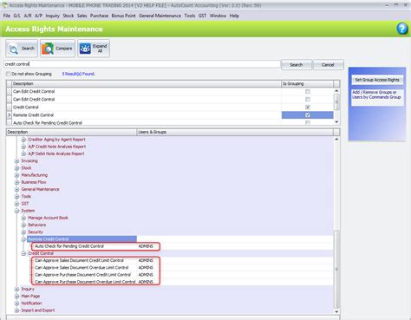Click the Expand All toolbar button

point(94,49)
